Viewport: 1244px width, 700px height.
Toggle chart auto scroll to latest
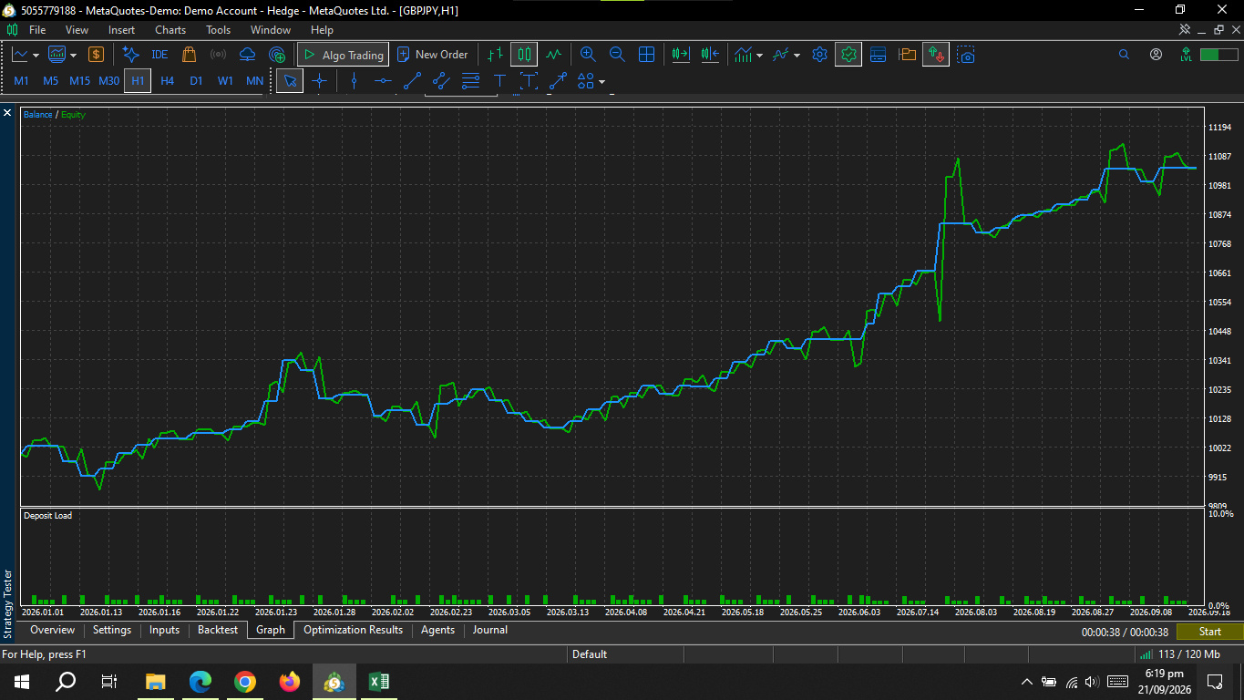pyautogui.click(x=680, y=55)
